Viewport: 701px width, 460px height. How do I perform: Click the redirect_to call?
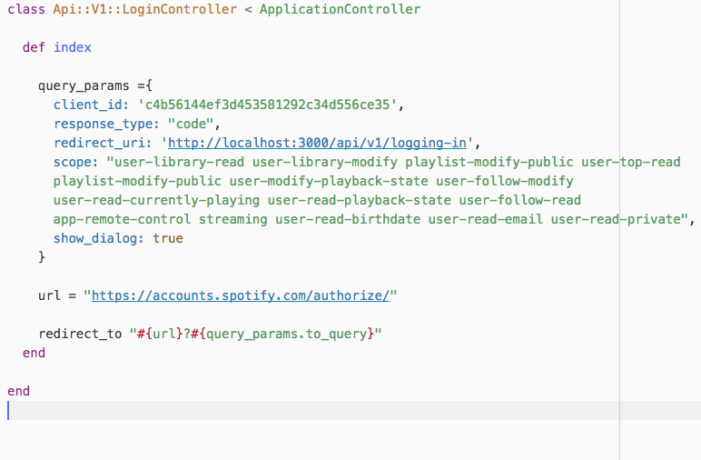coord(80,334)
